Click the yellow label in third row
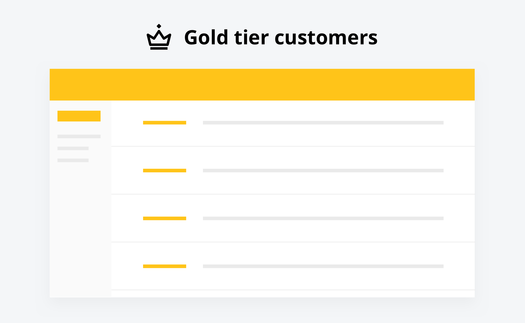This screenshot has width=525, height=323. pos(165,218)
